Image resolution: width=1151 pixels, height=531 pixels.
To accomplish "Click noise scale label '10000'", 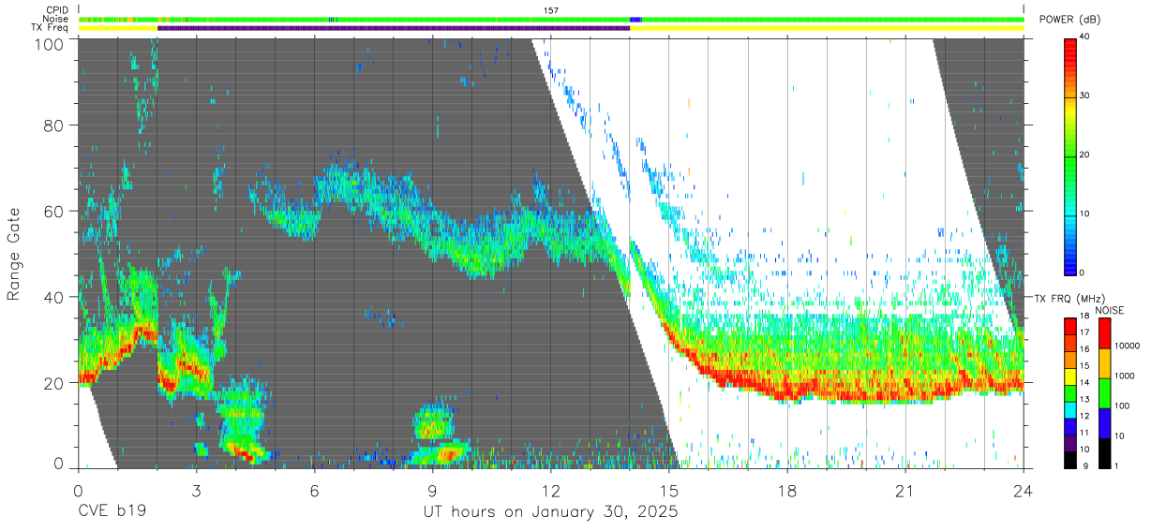I will tap(1126, 347).
